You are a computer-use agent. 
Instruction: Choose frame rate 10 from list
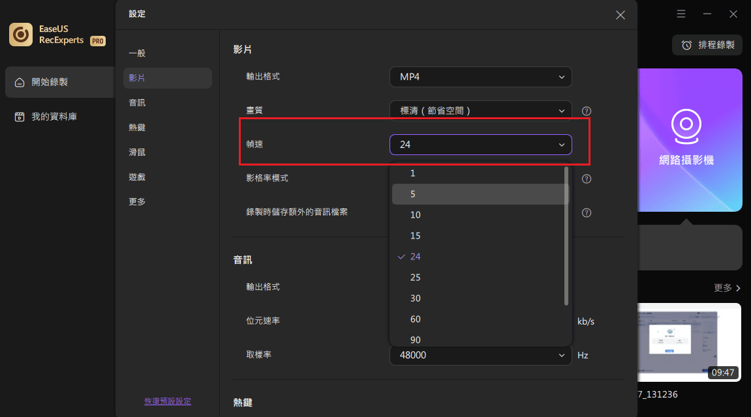pos(478,215)
